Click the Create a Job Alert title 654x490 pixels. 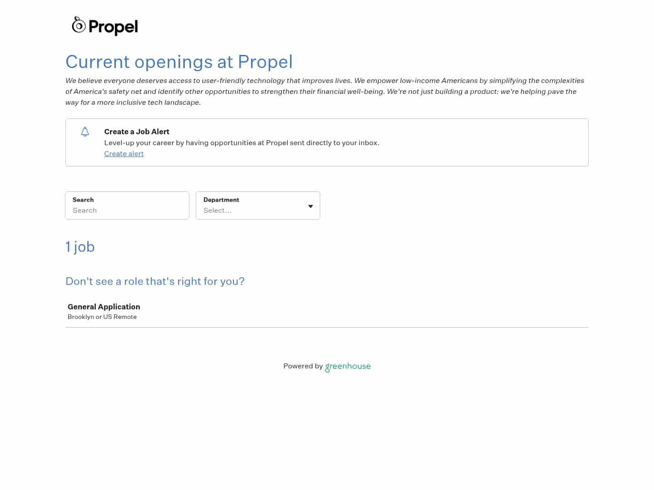pos(137,132)
